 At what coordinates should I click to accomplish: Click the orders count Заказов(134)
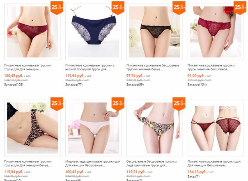(197, 85)
